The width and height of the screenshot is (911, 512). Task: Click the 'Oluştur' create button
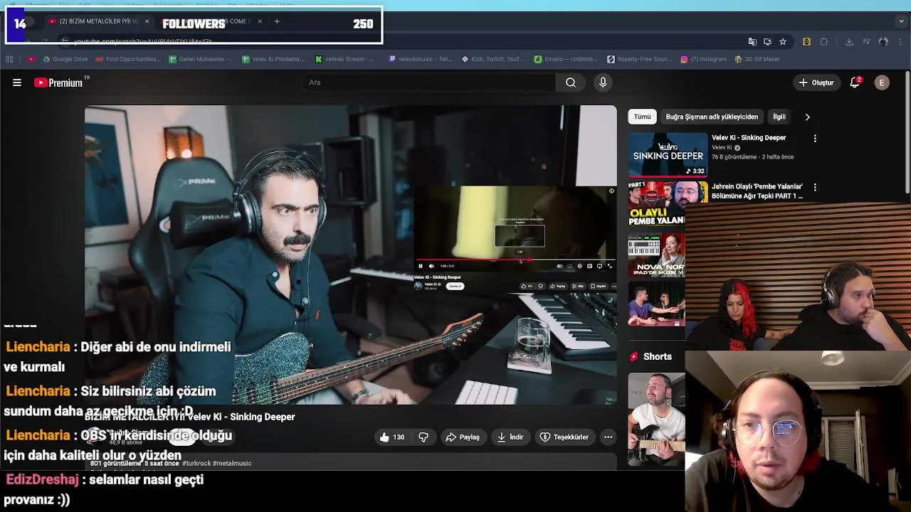[x=816, y=82]
